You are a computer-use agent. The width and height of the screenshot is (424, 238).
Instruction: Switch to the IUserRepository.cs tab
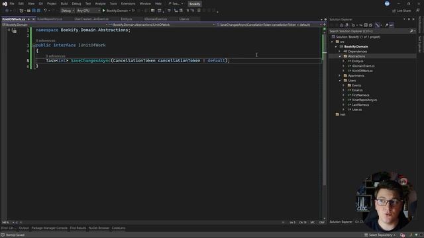pos(50,19)
